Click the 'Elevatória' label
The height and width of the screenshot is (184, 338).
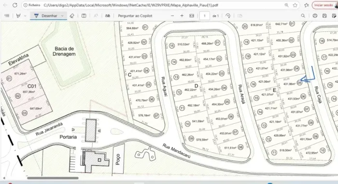(18, 60)
